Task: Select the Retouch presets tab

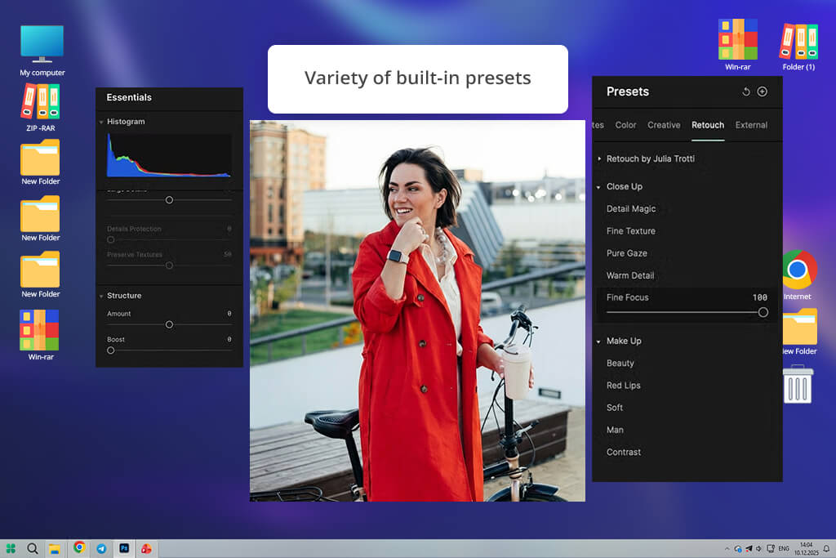Action: [708, 125]
